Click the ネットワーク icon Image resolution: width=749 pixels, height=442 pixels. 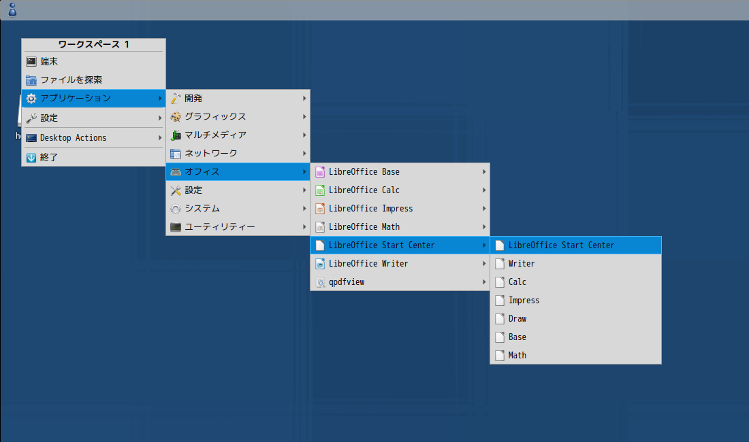pos(176,154)
